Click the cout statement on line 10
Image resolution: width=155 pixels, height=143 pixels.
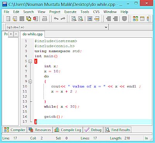tap(96, 86)
